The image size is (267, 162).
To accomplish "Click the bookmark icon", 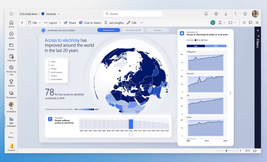I will 220,23.
